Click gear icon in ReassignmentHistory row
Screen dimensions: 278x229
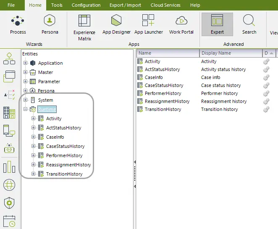266,101
